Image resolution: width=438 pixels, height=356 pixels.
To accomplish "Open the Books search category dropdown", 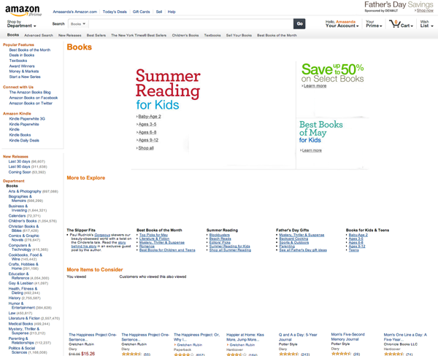I will coord(78,24).
